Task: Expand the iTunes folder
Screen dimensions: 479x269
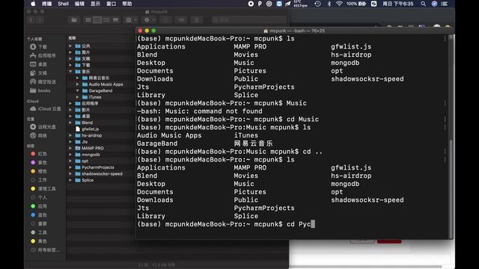Action: coord(77,97)
